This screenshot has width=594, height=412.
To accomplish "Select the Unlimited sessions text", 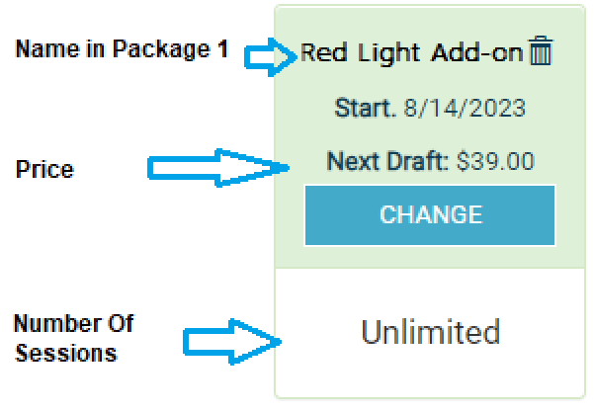I will [431, 332].
